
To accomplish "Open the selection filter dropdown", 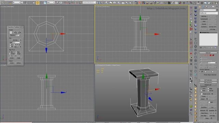I will coord(16,2).
